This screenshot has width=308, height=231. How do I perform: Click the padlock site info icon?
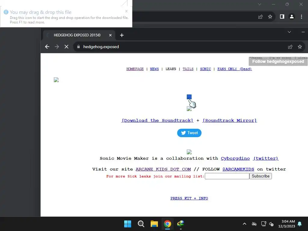tap(79, 47)
